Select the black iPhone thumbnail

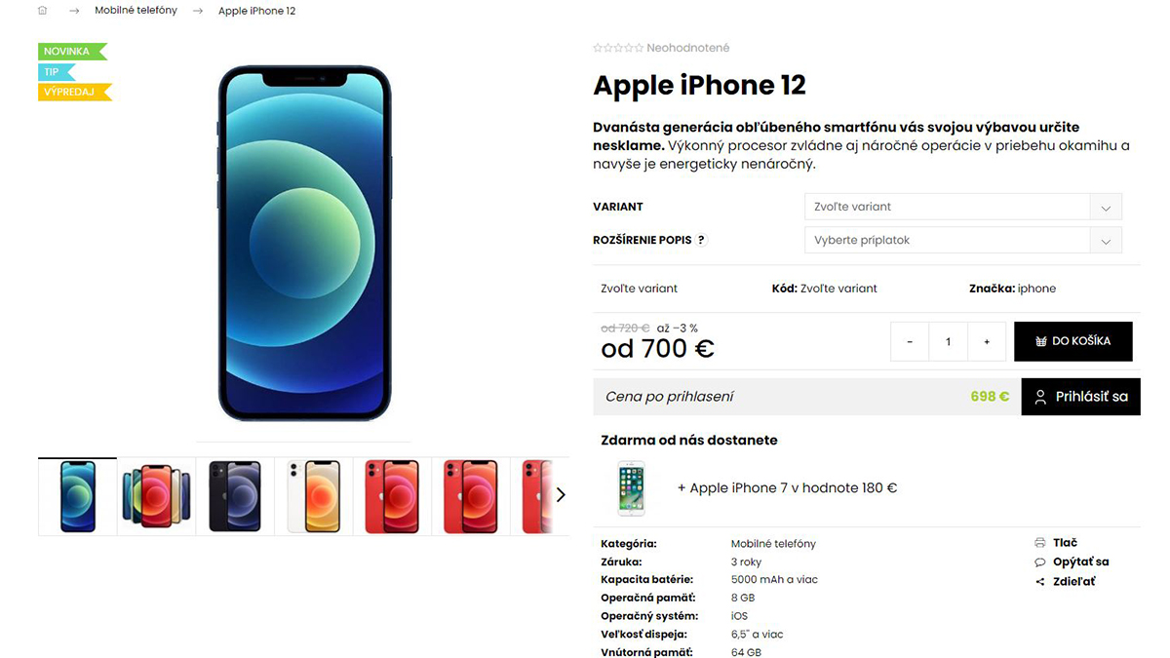(x=235, y=496)
